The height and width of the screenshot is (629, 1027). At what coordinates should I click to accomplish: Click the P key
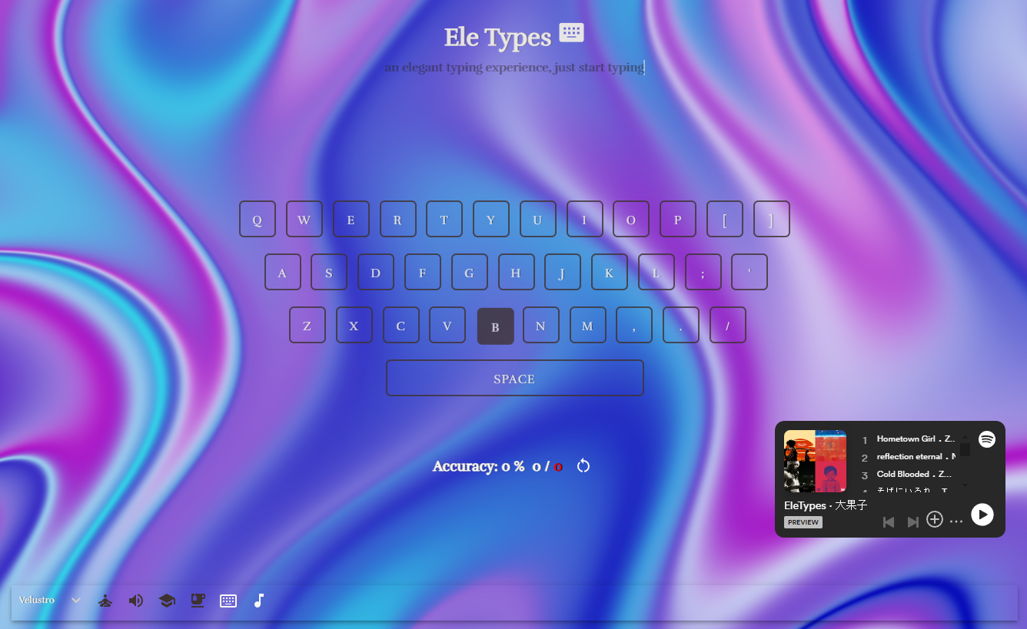(677, 219)
